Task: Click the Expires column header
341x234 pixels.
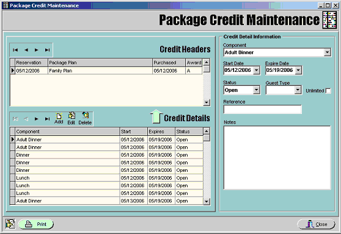Action: coord(161,132)
